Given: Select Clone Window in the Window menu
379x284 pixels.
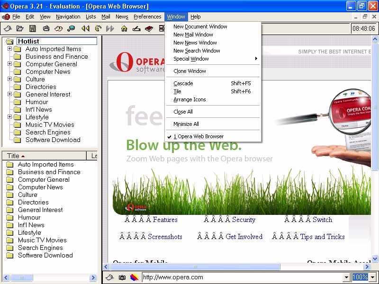Looking at the screenshot, I should 214,71.
